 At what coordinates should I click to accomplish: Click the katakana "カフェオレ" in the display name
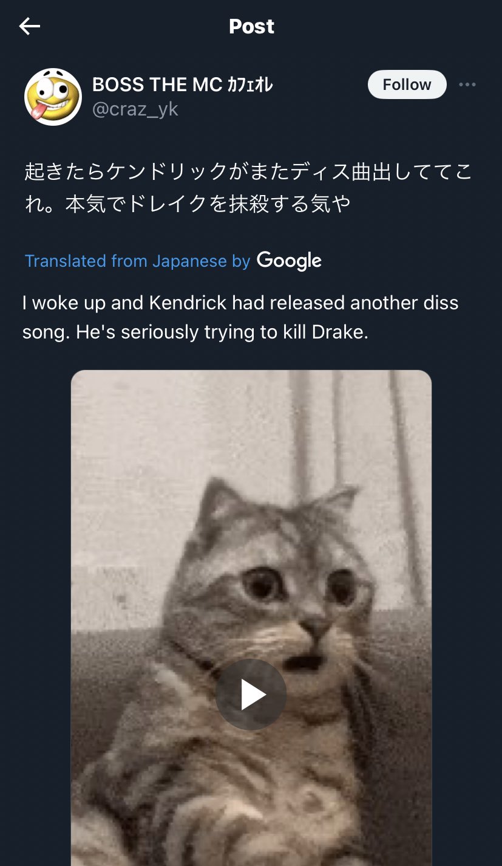pos(249,85)
